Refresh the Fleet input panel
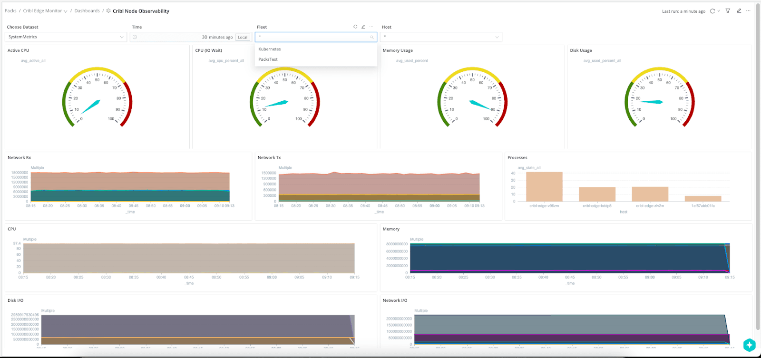Screen dimensions: 761x358 tap(355, 27)
